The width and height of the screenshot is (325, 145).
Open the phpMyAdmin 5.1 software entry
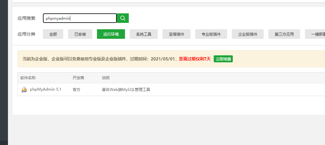pos(45,89)
